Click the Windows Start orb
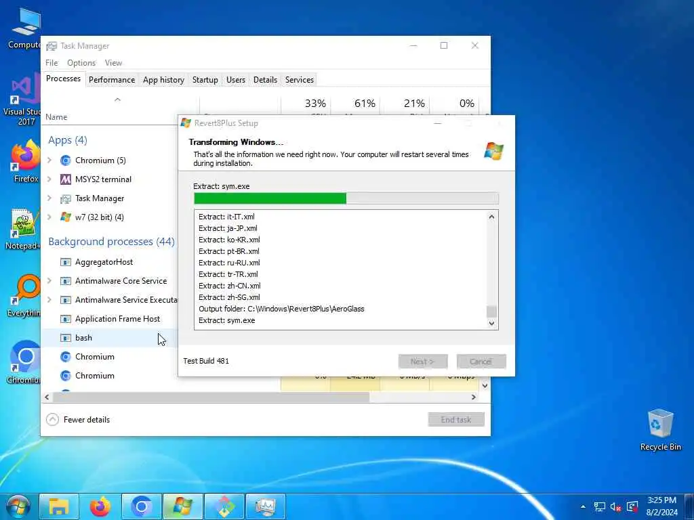The width and height of the screenshot is (694, 520). [18, 506]
